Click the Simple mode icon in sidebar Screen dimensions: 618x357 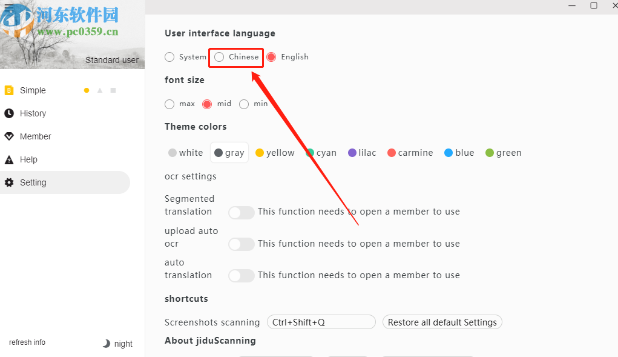9,90
